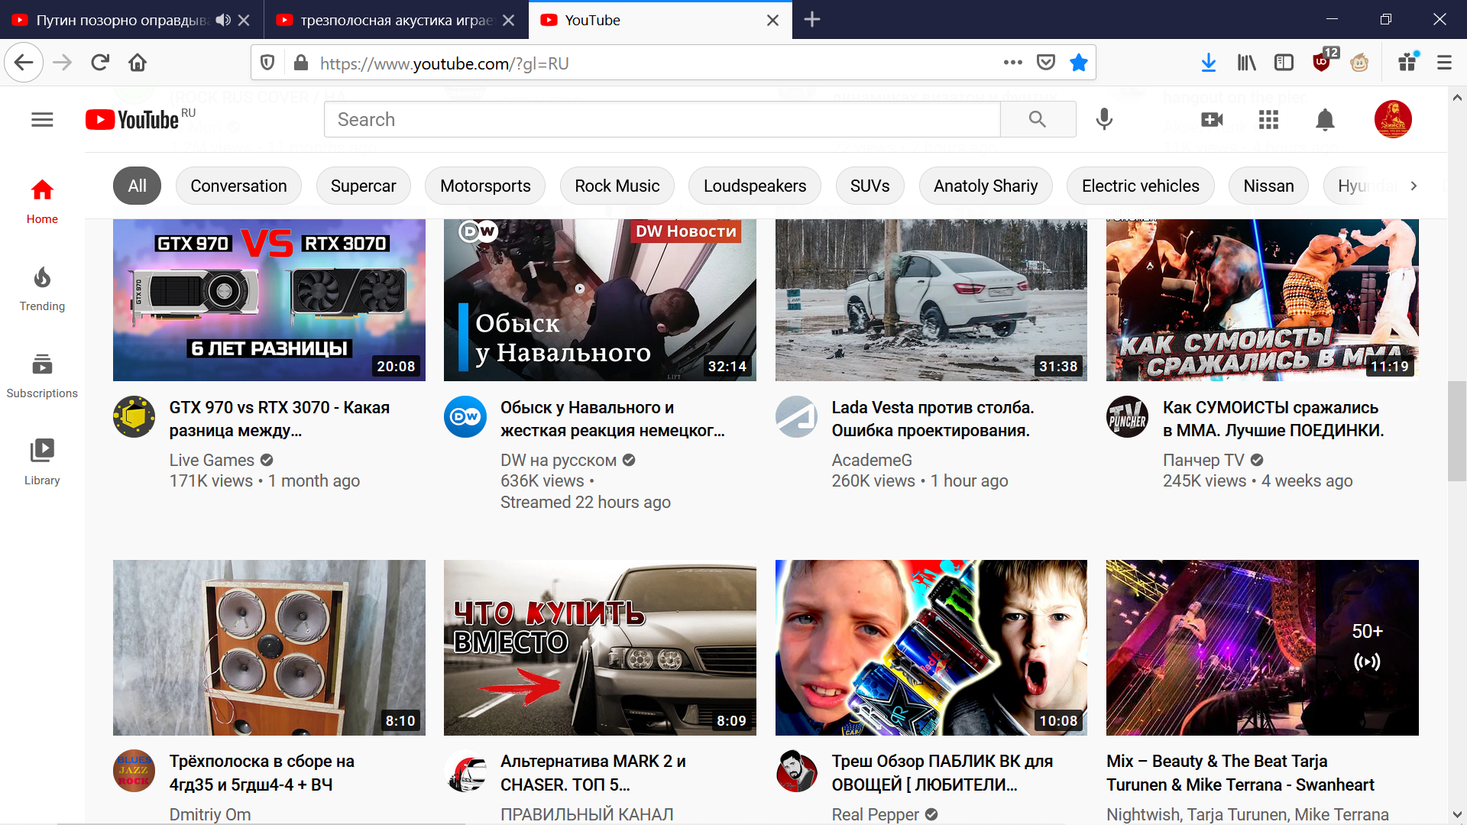Open the Lada Vesta video title

click(x=932, y=419)
